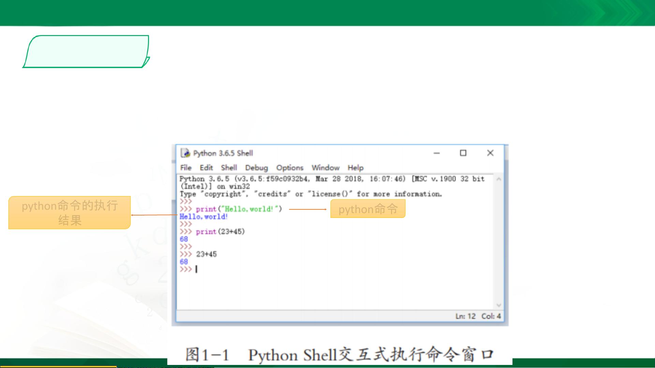Click scrollbar down arrow in shell
This screenshot has width=655, height=368.
[498, 305]
